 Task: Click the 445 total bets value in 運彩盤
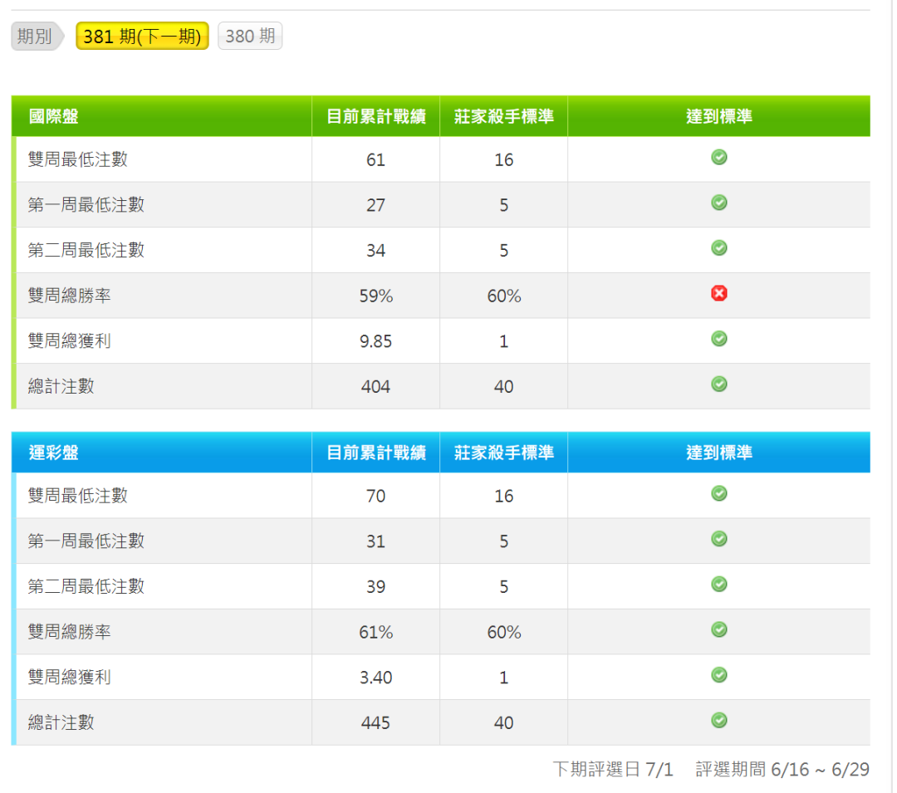(375, 723)
